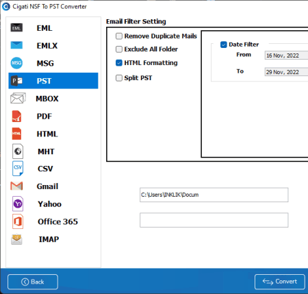Select the Office 365 icon
Screen dimensions: 308x294
click(x=18, y=221)
